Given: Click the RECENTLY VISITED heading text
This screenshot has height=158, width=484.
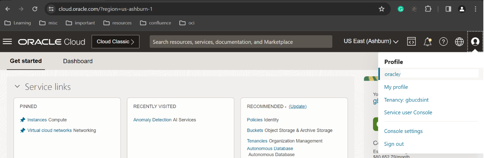Looking at the screenshot, I should [x=155, y=106].
